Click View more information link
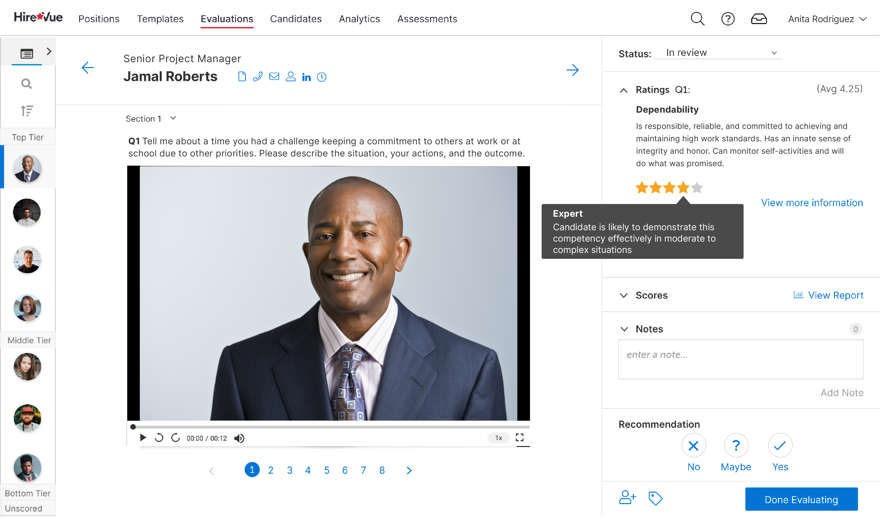Viewport: 880px width, 518px height. [x=812, y=203]
